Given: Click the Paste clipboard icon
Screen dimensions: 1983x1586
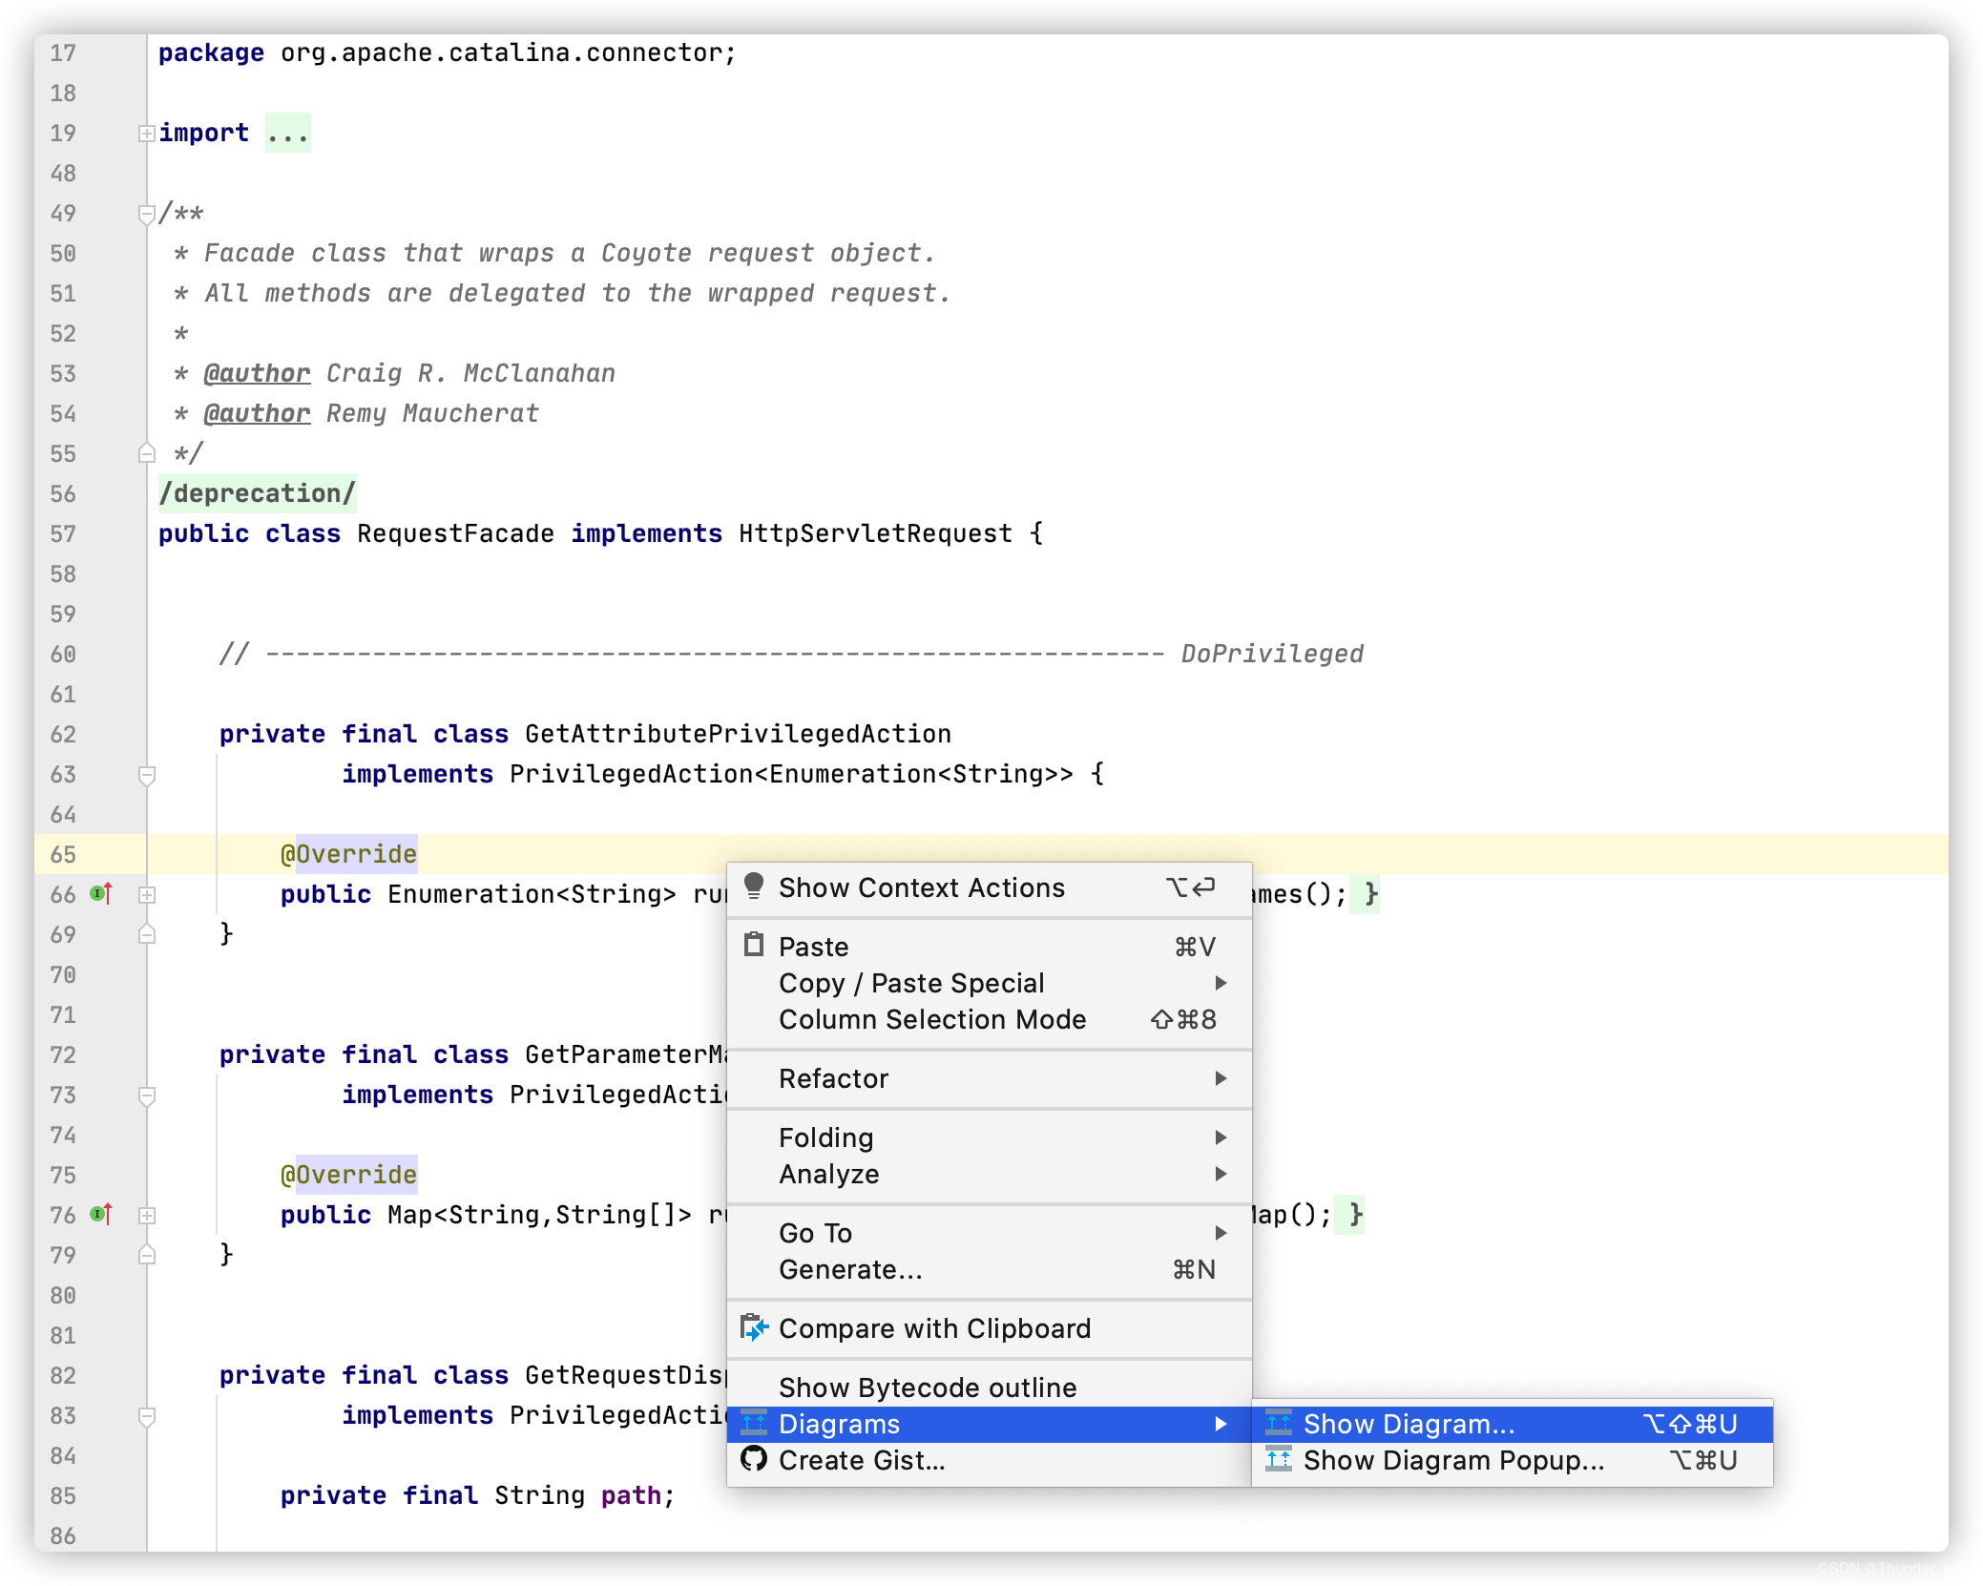Looking at the screenshot, I should point(753,945).
